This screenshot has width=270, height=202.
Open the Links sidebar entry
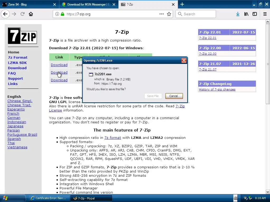pos(13,84)
